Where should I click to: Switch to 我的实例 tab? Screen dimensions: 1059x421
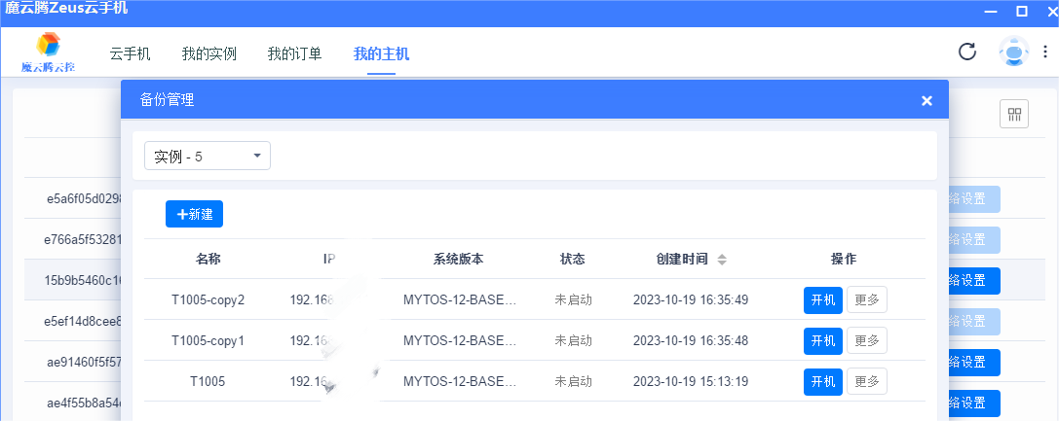click(x=209, y=53)
